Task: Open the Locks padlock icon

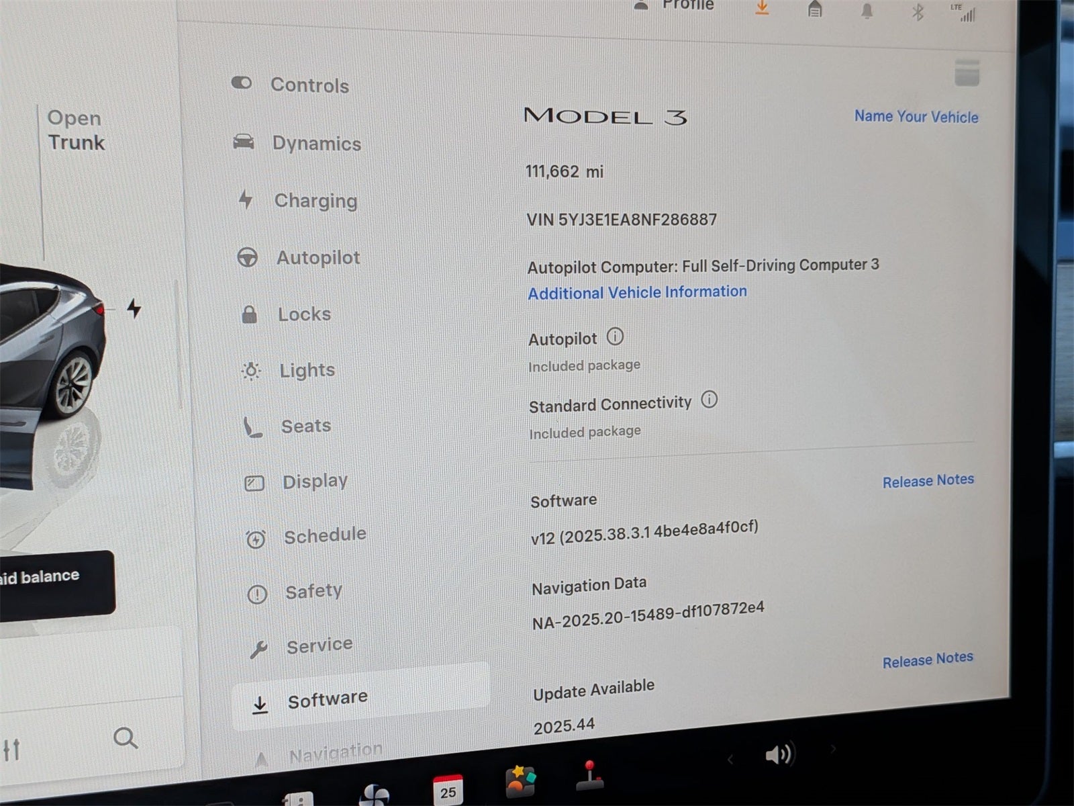Action: [250, 313]
